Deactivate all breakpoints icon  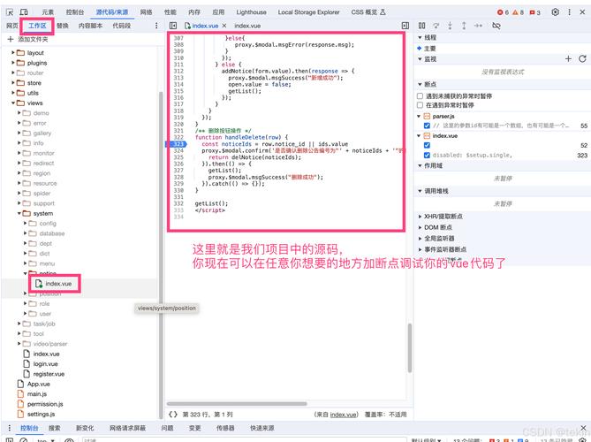tap(496, 26)
